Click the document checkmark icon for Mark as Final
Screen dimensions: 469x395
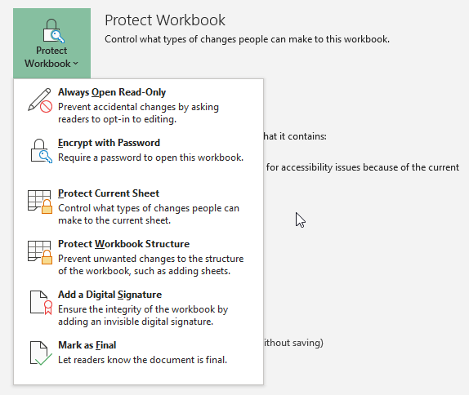[42, 353]
